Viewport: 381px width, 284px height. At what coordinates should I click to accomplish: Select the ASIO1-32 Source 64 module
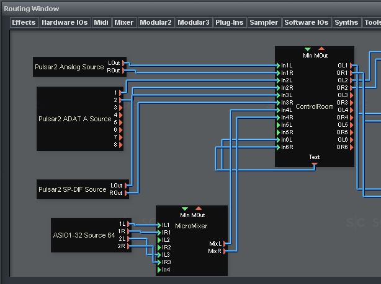[x=84, y=235]
